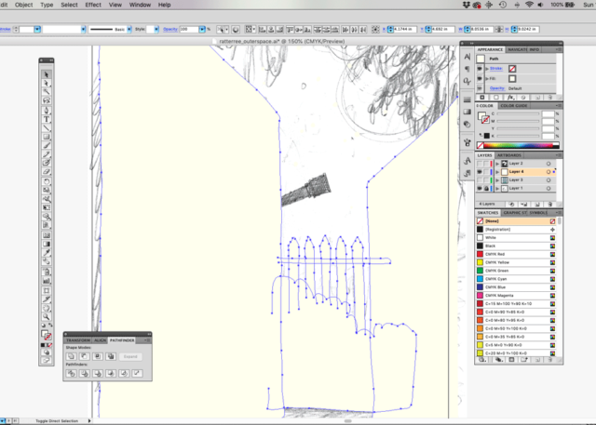Viewport: 596px width, 425px height.
Task: Select the Eyedropper tool
Action: click(47, 252)
